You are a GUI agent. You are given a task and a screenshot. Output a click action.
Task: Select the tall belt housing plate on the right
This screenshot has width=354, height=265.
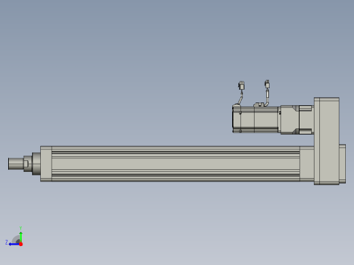click(x=327, y=141)
